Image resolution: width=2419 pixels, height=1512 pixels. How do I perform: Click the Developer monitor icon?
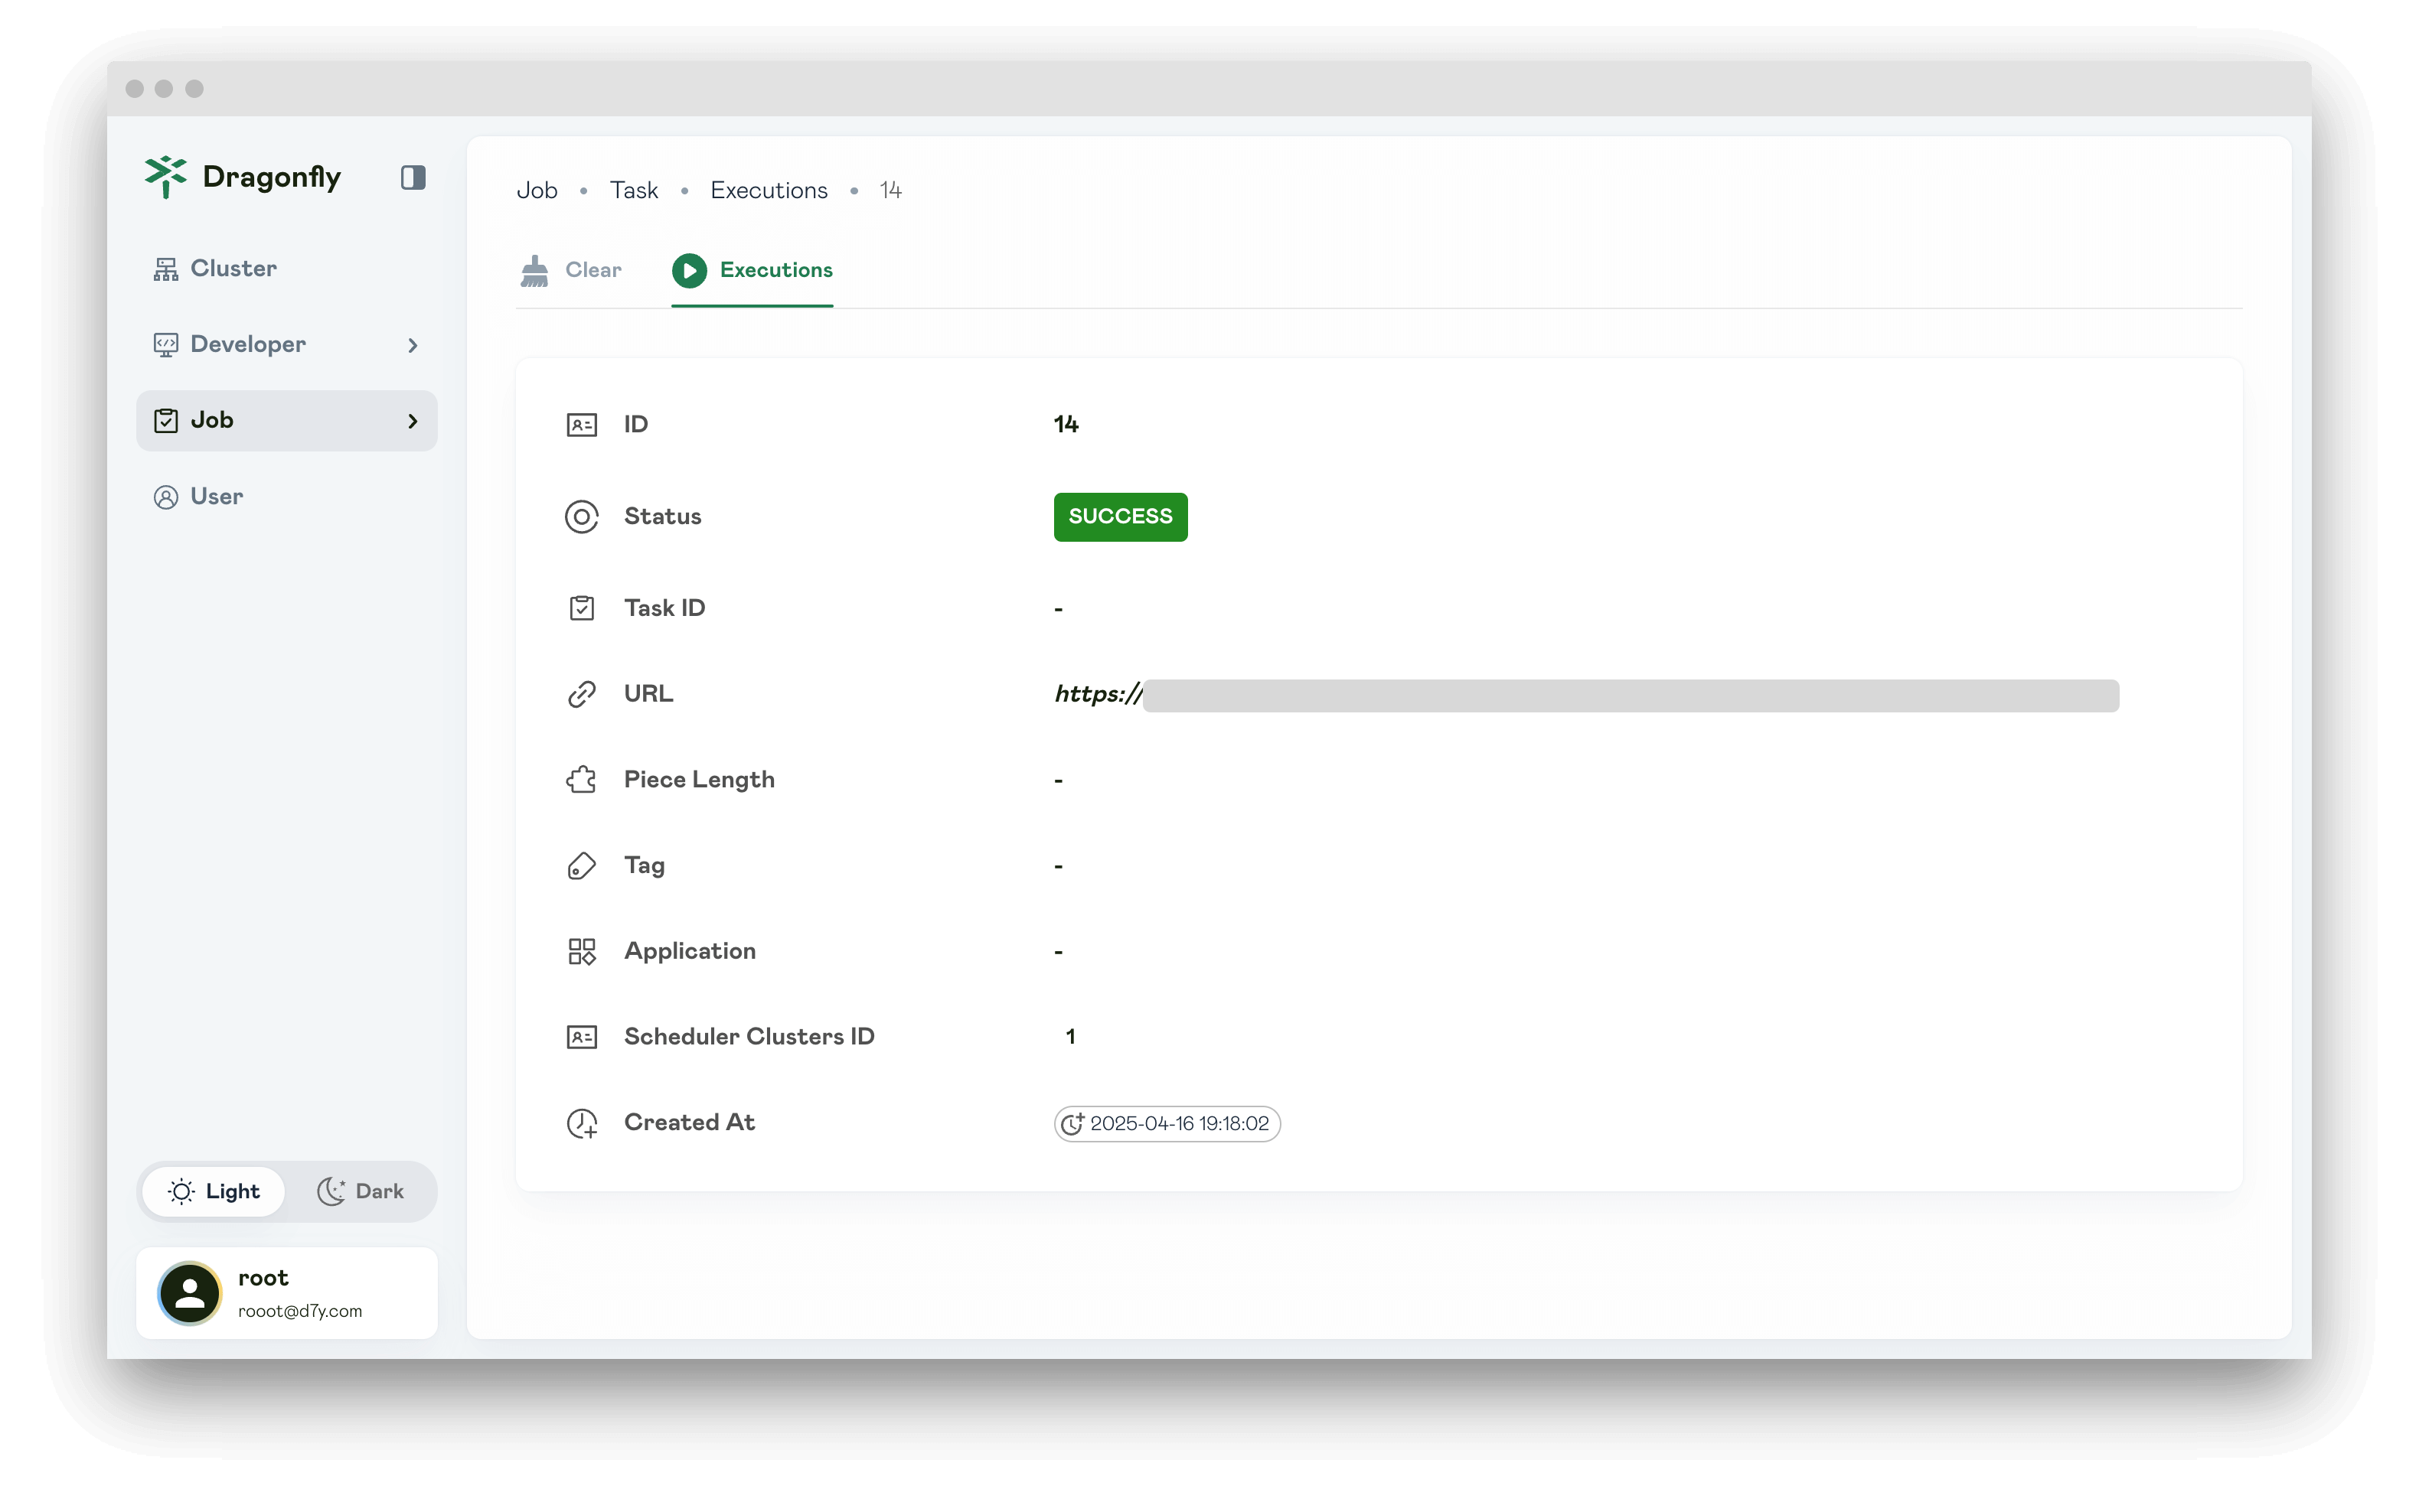(x=165, y=345)
